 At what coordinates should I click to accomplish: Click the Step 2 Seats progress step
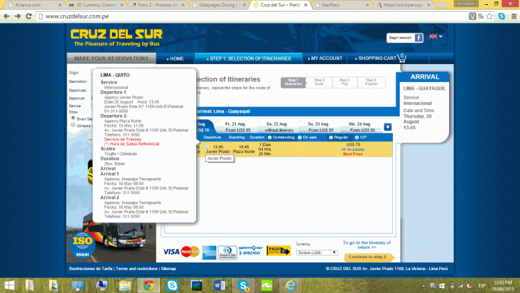[318, 82]
